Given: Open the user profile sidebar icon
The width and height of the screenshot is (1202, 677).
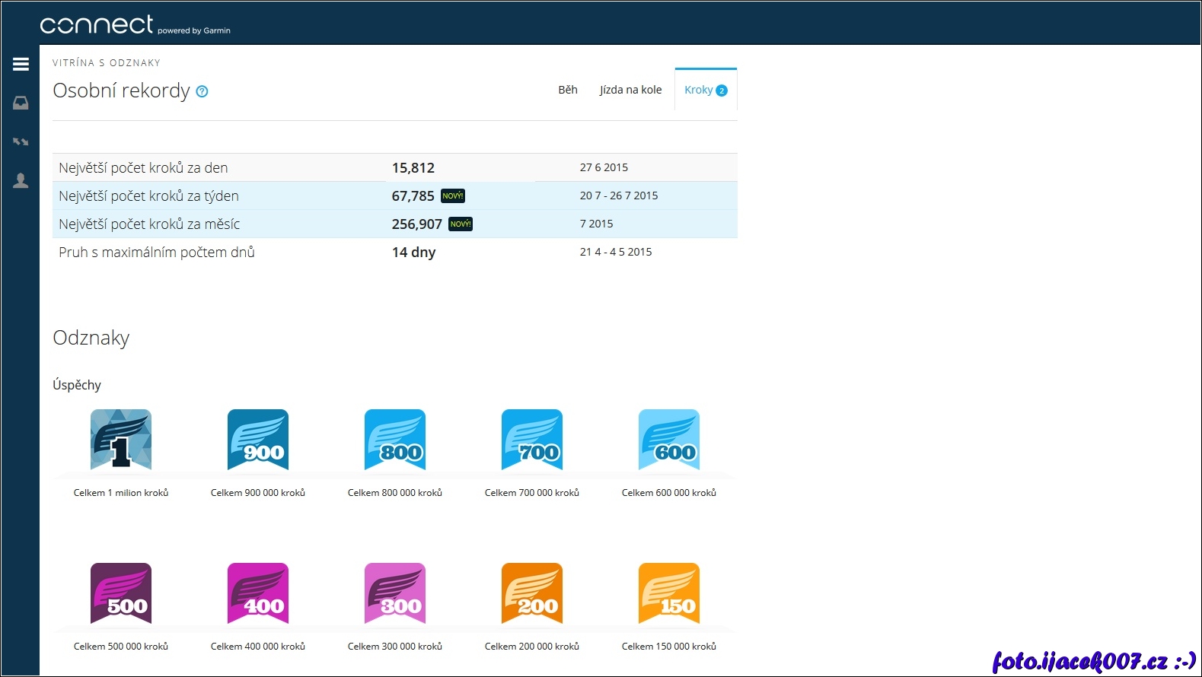Looking at the screenshot, I should 21,180.
